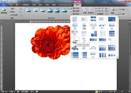Click the Word help question mark icon
131x93 pixels.
click(129, 5)
